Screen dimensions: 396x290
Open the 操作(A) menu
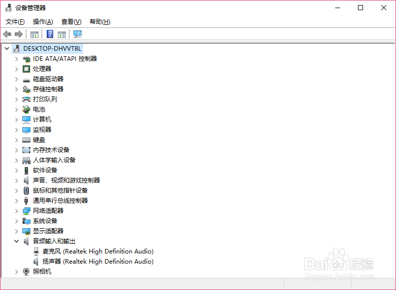coord(43,22)
